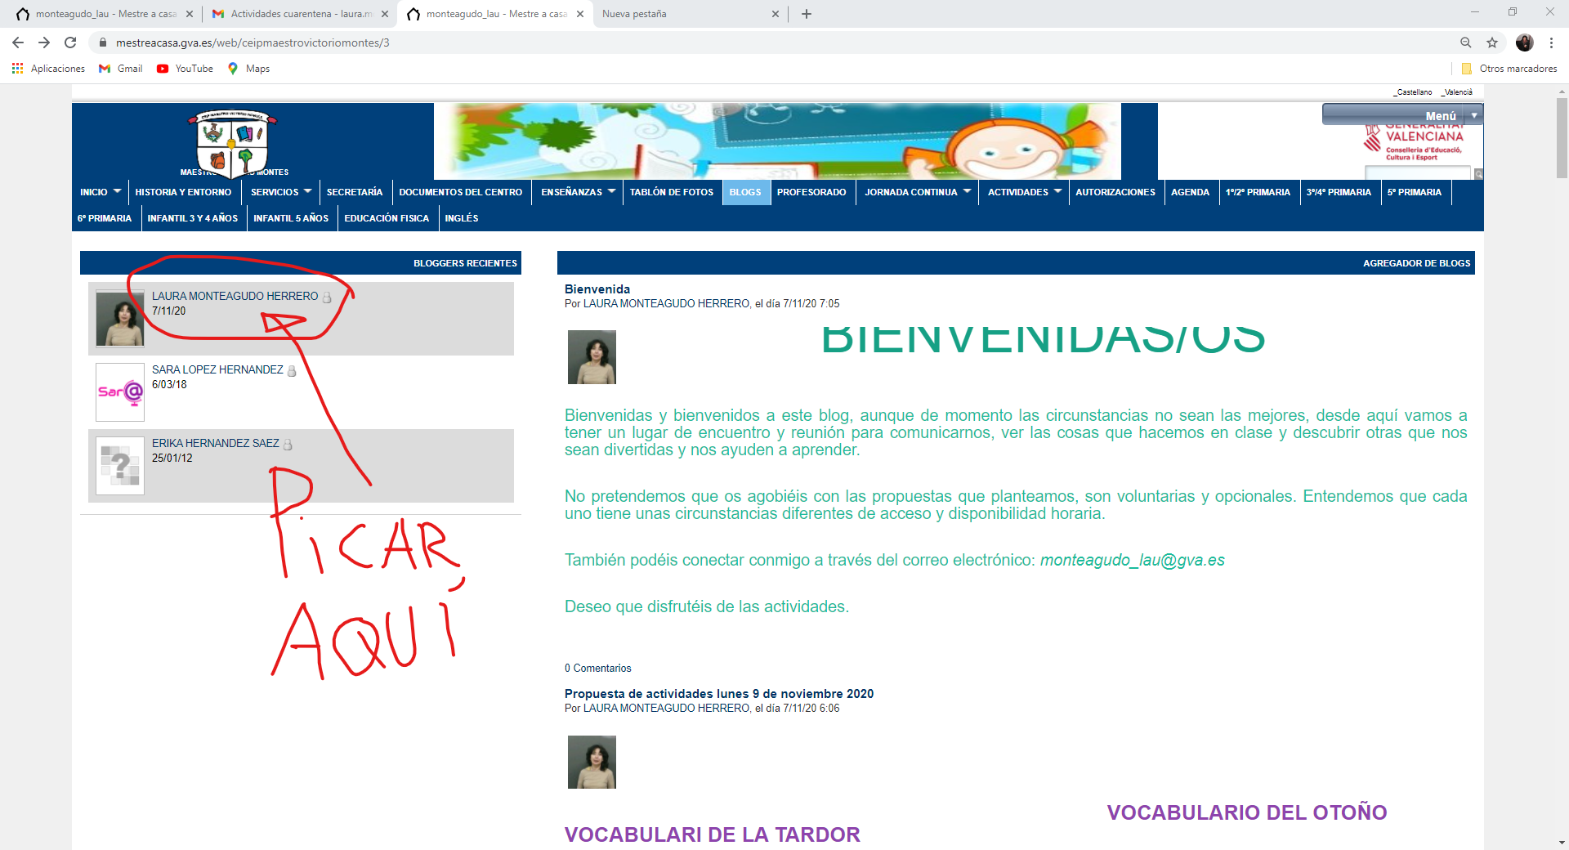
Task: Open the YouTube bookmark
Action: coord(185,69)
